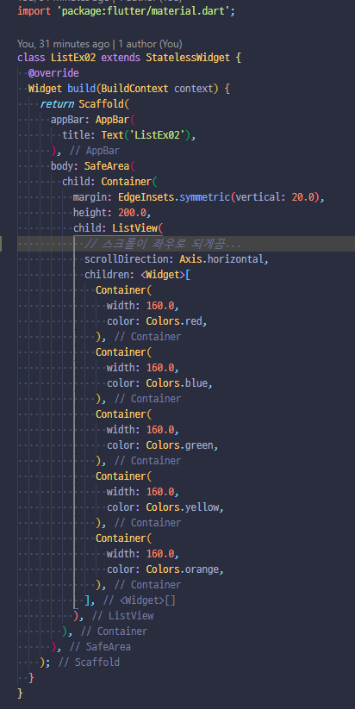Click the '// AppBar' closing label
The image size is (355, 709).
coord(94,151)
